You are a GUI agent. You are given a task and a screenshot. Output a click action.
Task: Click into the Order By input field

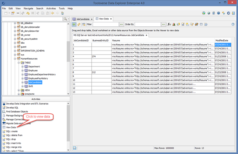click(148, 24)
